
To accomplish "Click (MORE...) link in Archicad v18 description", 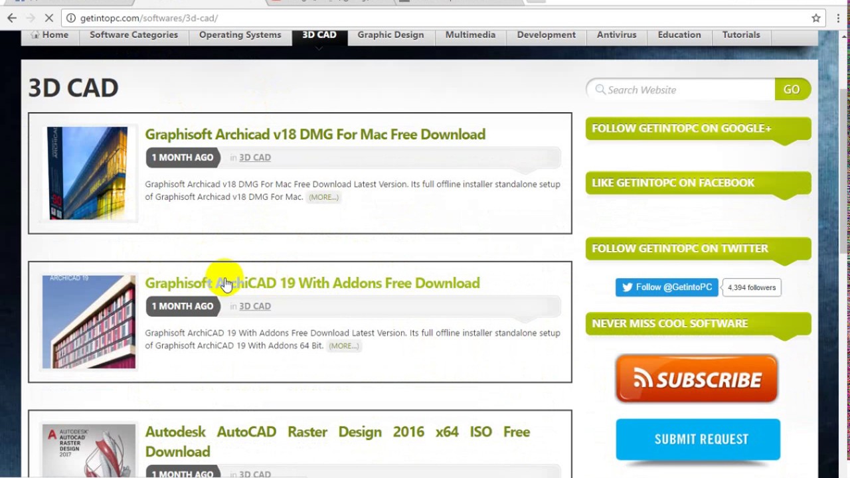I will (x=323, y=197).
